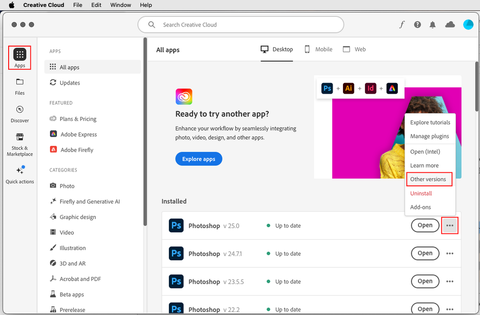Open the Apps section in the sidebar

(20, 58)
